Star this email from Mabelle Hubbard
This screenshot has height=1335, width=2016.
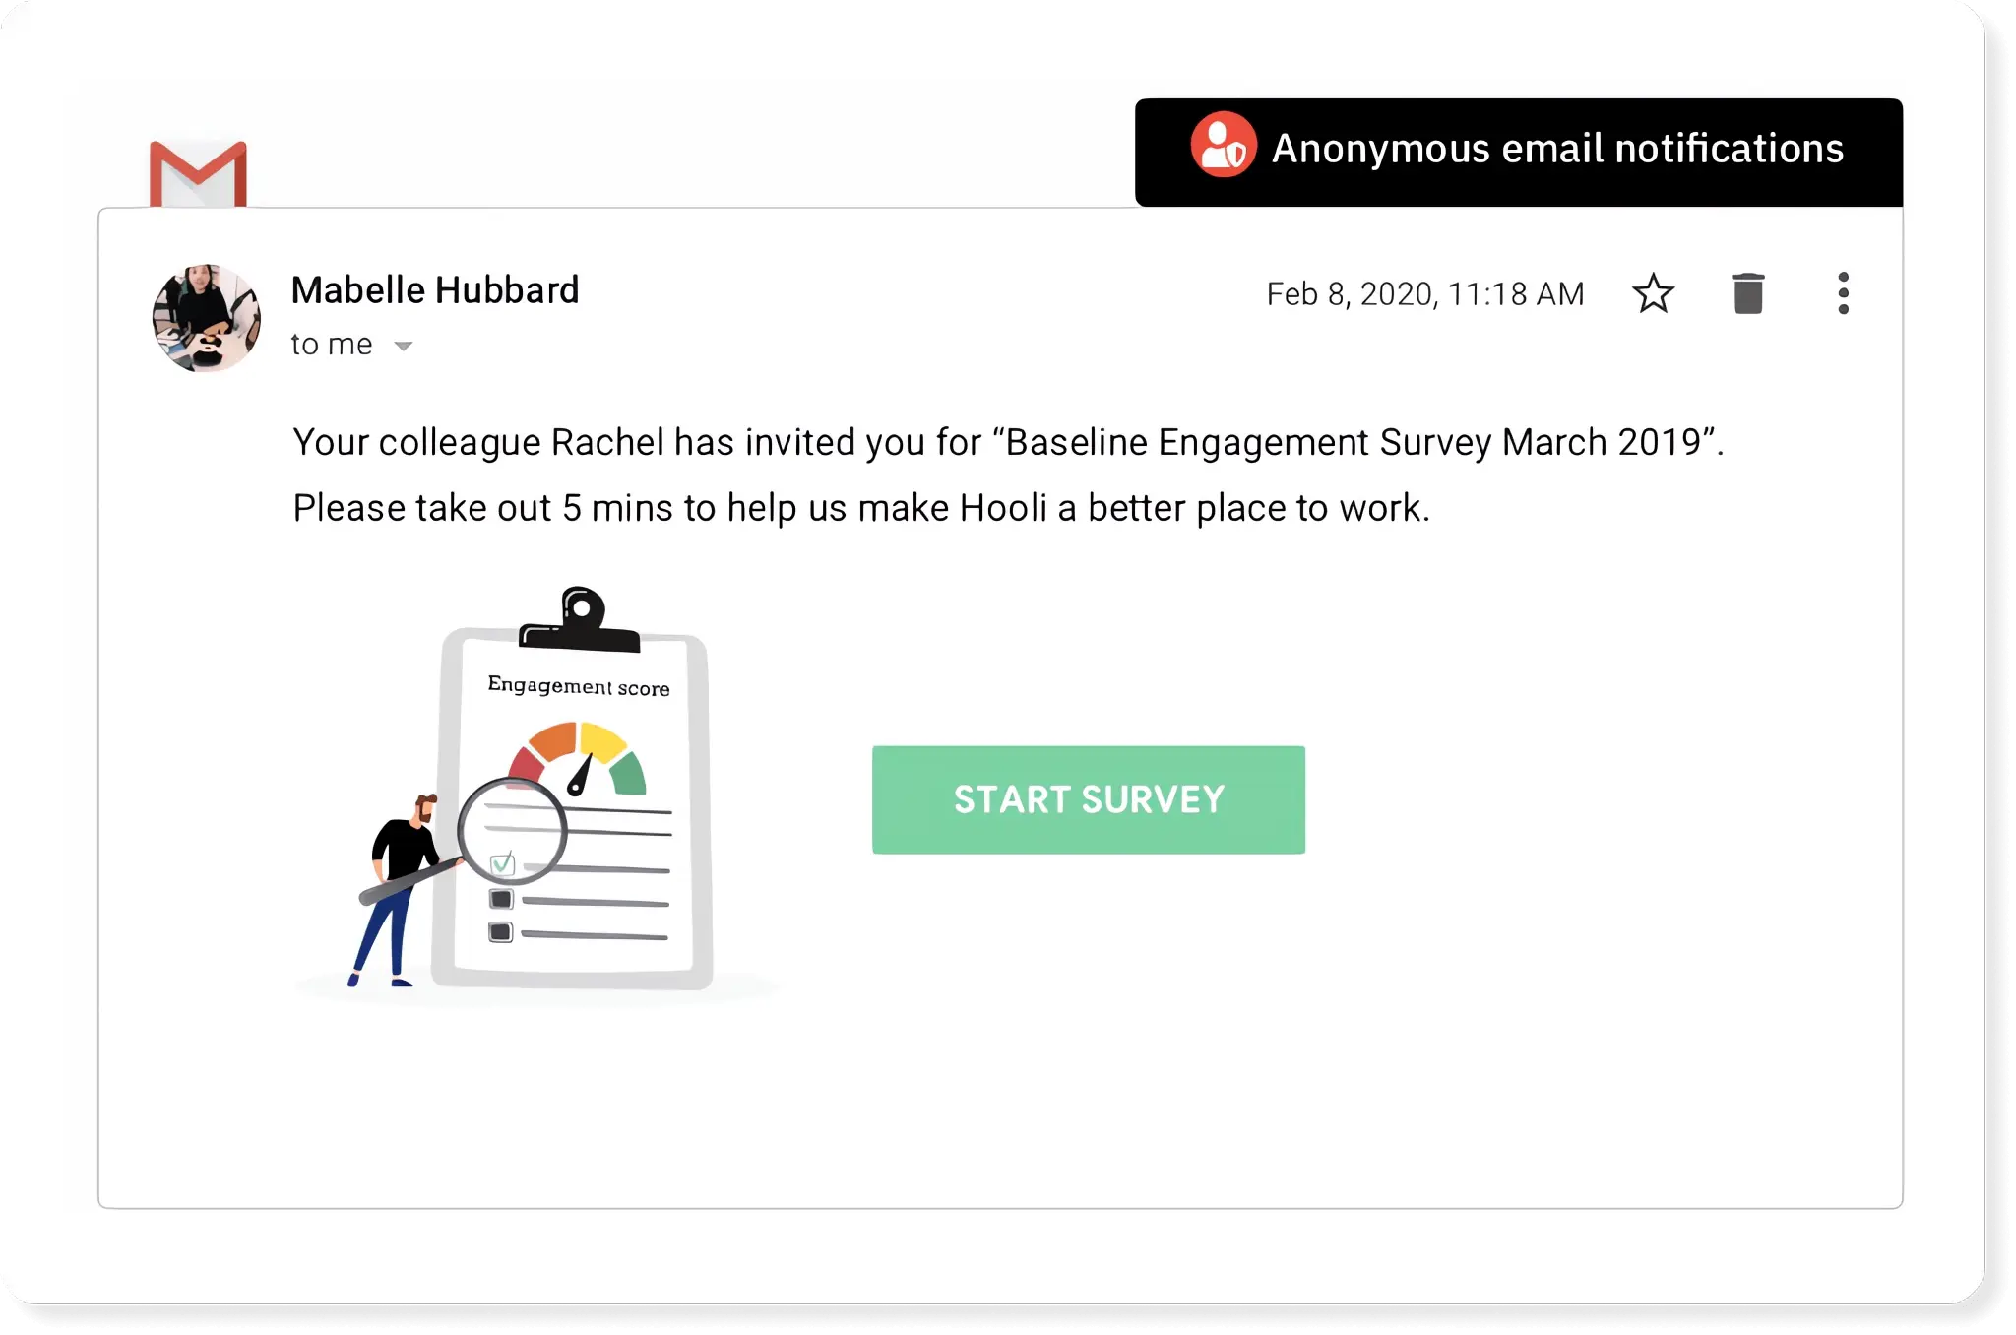pyautogui.click(x=1654, y=293)
